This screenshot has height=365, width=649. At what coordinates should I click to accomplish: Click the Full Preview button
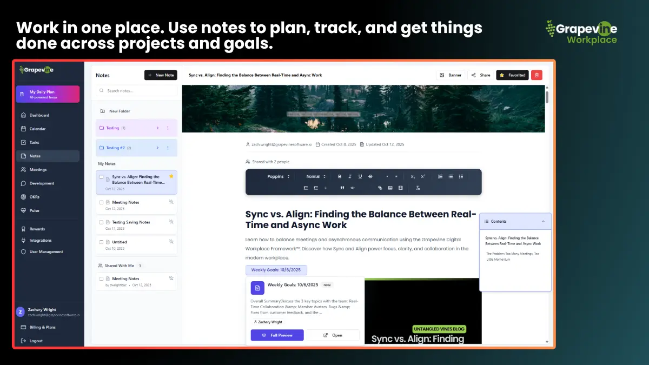click(x=277, y=335)
